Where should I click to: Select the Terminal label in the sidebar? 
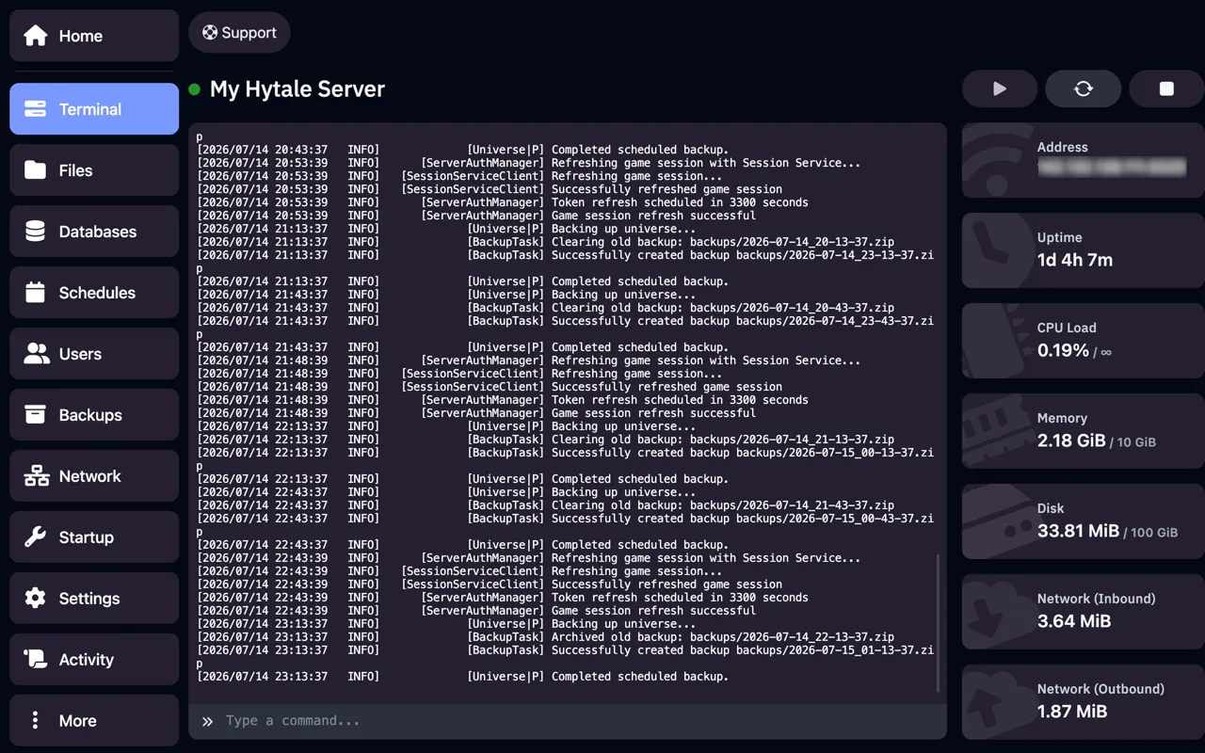tap(90, 109)
